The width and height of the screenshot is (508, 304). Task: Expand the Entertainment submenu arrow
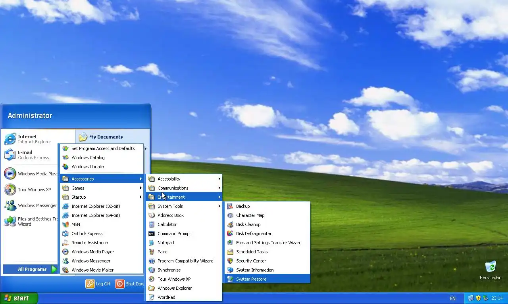[x=219, y=197]
